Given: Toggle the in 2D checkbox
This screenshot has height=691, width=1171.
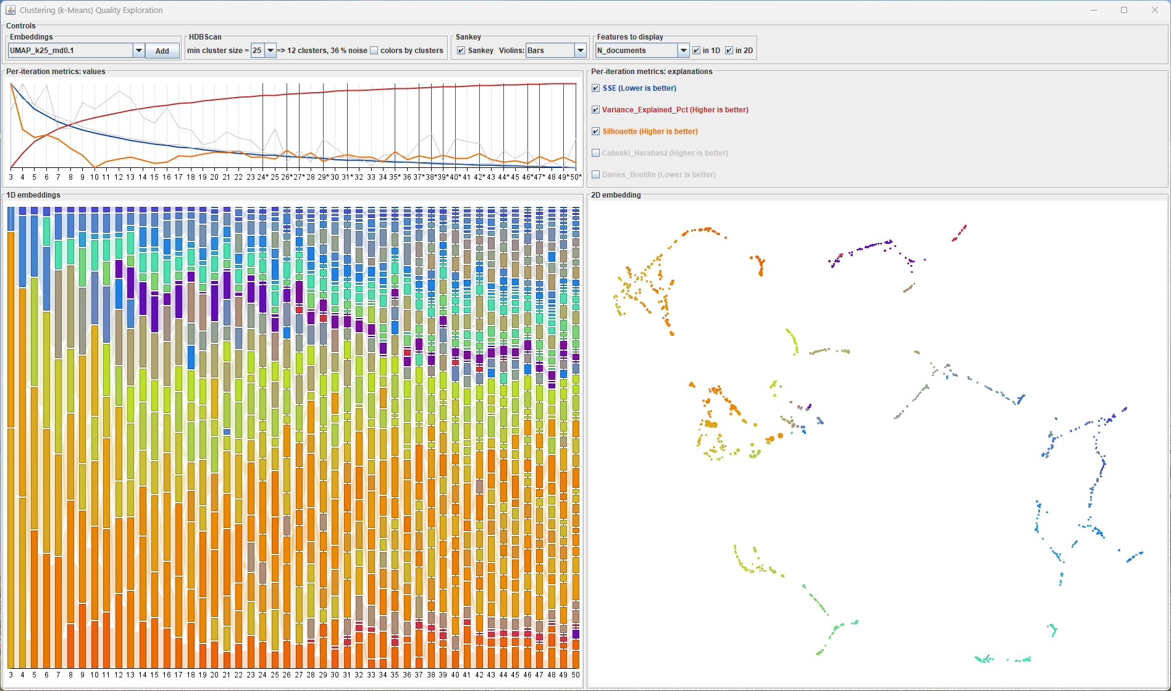Looking at the screenshot, I should point(729,51).
